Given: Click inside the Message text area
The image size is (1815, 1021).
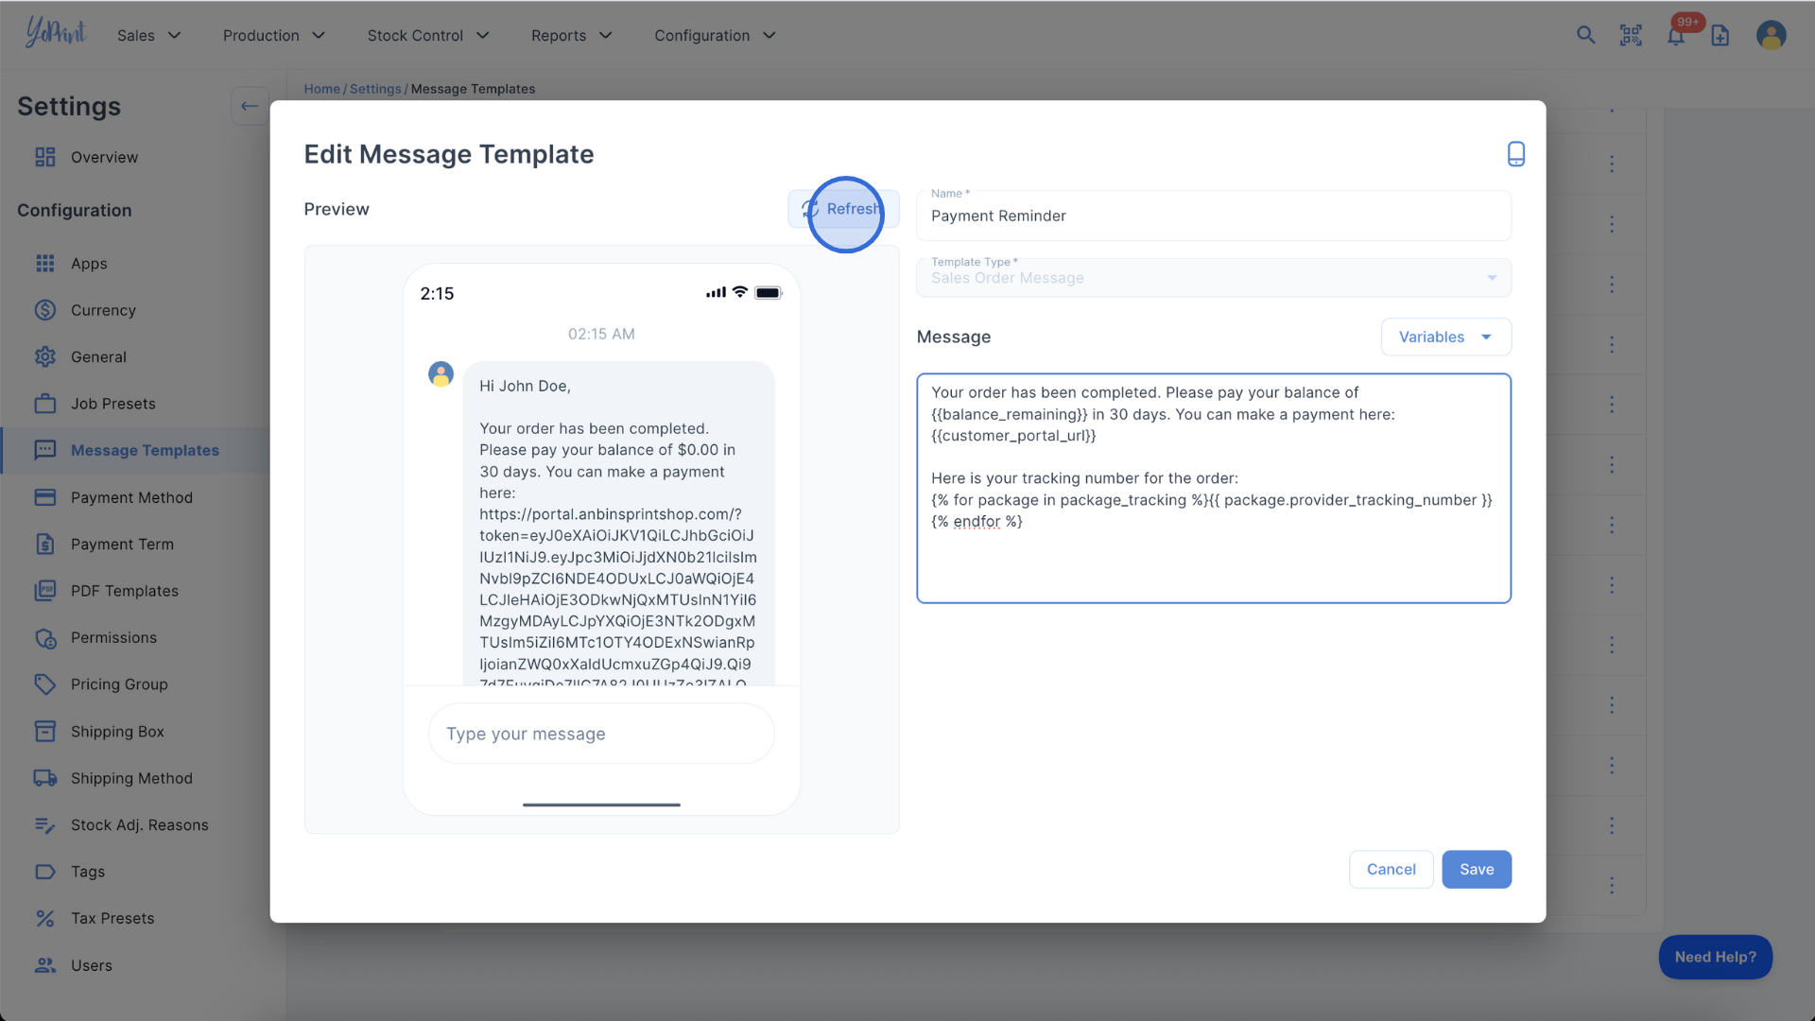Looking at the screenshot, I should [1213, 558].
